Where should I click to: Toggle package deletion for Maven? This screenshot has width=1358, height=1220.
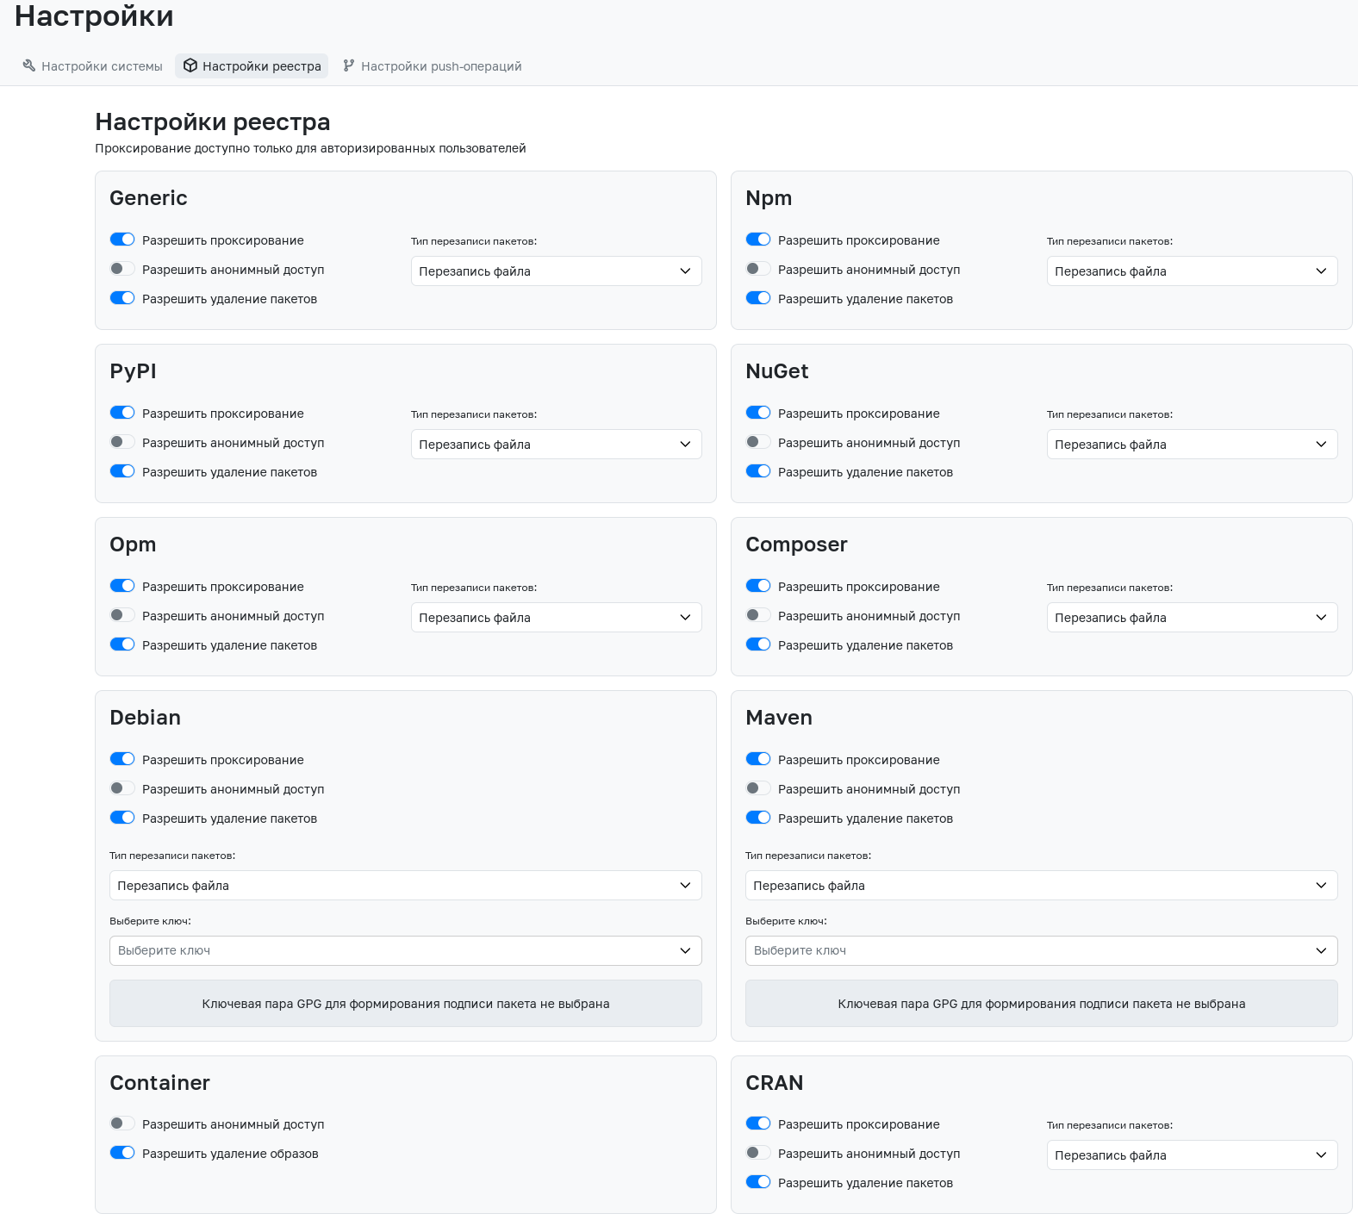click(x=758, y=818)
